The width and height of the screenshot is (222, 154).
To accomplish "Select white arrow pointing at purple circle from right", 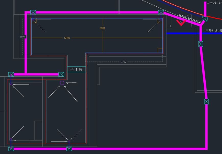I will (72, 82).
